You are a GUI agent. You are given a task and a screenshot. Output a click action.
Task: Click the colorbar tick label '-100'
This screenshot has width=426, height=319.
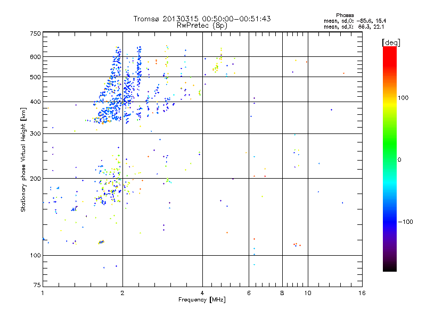pos(405,222)
